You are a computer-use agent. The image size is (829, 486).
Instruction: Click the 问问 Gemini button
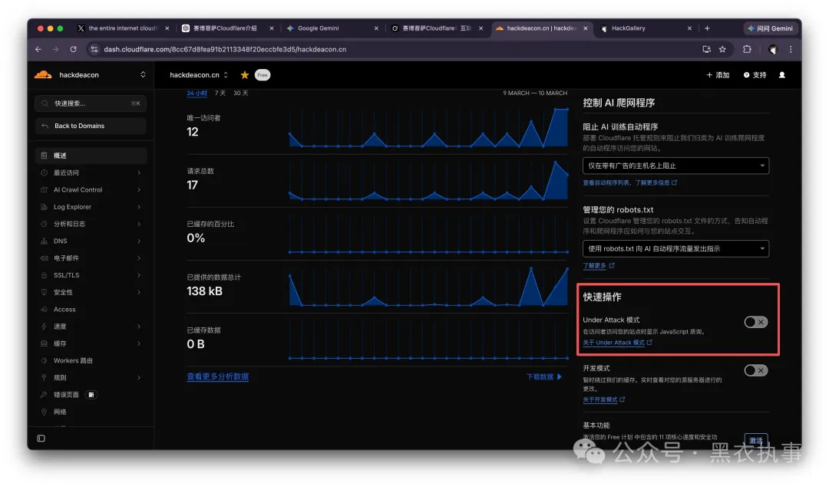pos(770,28)
